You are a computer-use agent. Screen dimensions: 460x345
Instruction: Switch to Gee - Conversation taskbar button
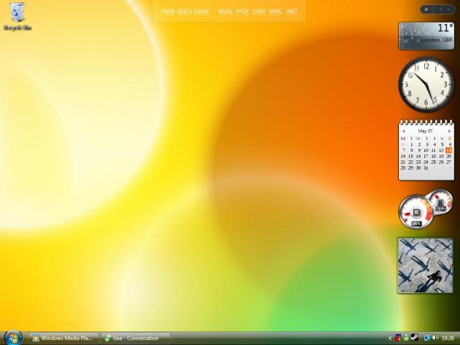tap(136, 338)
